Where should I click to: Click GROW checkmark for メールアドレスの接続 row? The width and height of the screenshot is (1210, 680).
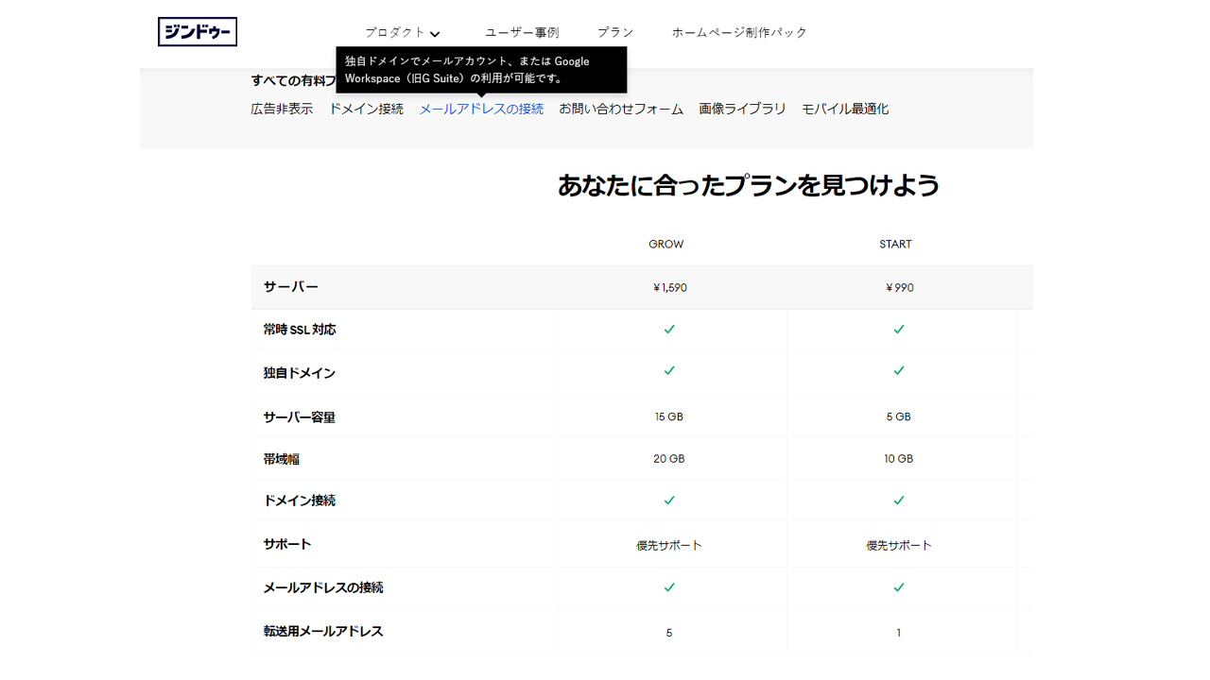[x=669, y=586]
